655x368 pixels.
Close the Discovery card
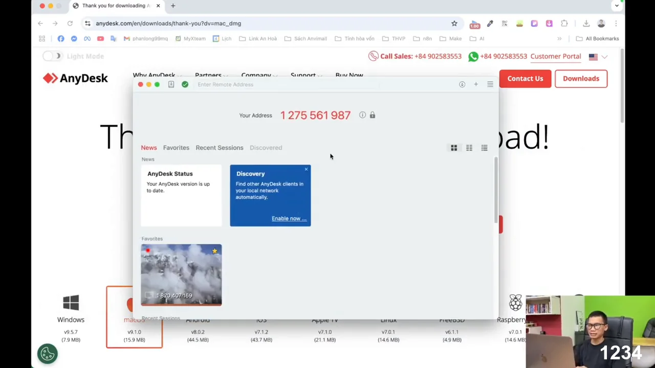pos(307,169)
